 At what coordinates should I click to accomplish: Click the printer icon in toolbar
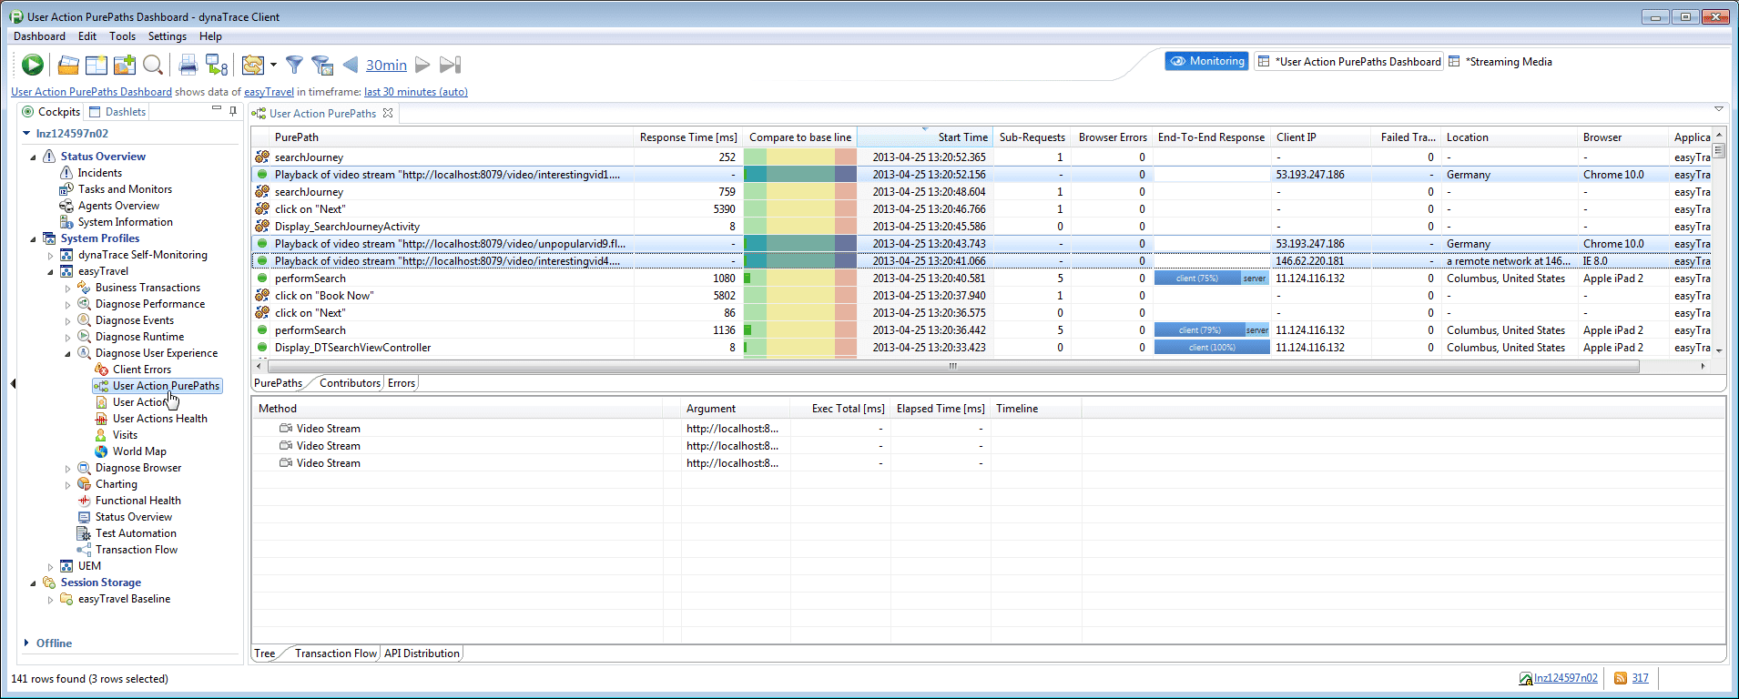pyautogui.click(x=188, y=65)
